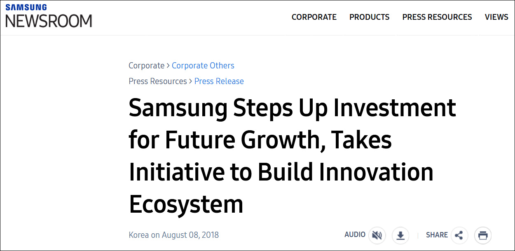Go to the Press Release link
The width and height of the screenshot is (515, 251).
click(219, 81)
